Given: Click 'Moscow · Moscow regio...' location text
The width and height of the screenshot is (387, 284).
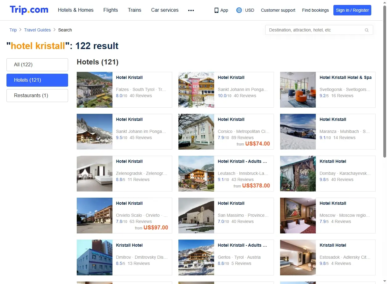Looking at the screenshot, I should [345, 215].
